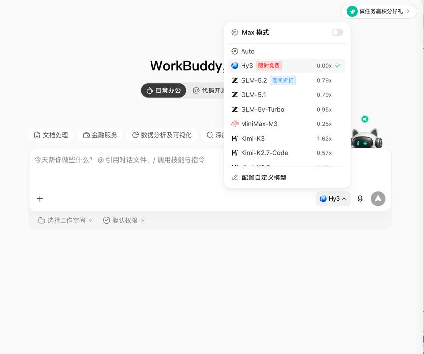The height and width of the screenshot is (354, 424).
Task: Click the green megaphone announcement icon
Action: click(x=365, y=119)
